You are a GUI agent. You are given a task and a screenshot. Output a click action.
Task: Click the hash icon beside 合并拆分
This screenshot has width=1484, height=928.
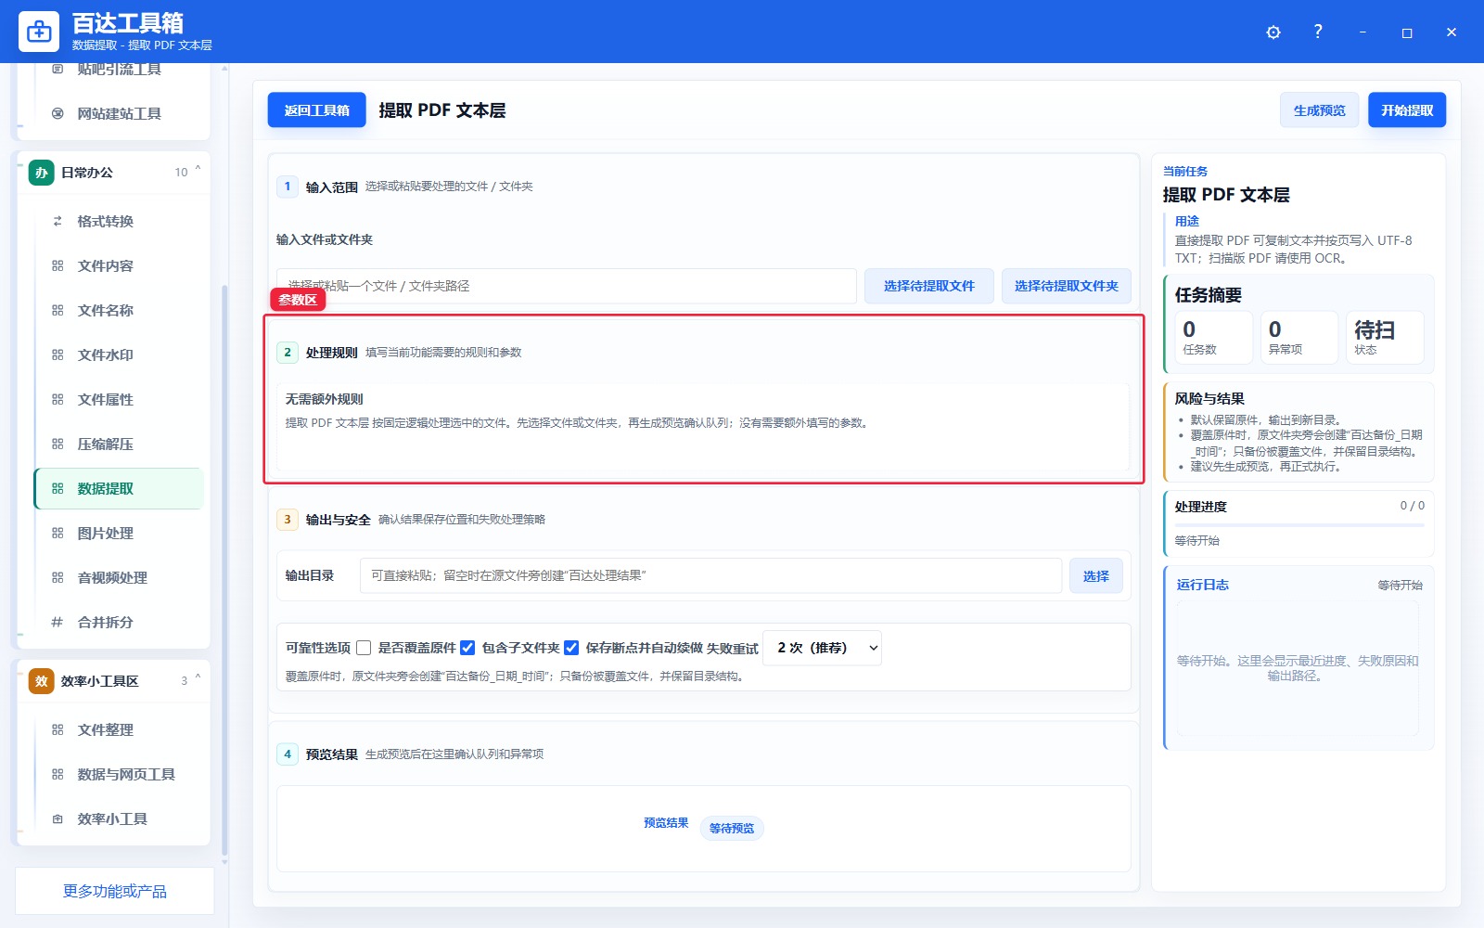point(58,622)
